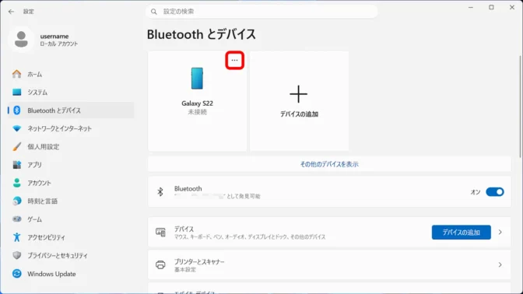Open ゲーム settings page

click(35, 219)
